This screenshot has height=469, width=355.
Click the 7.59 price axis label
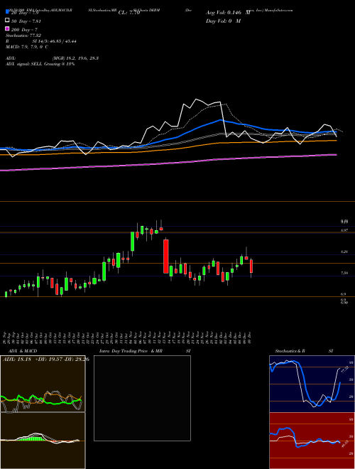point(344,273)
